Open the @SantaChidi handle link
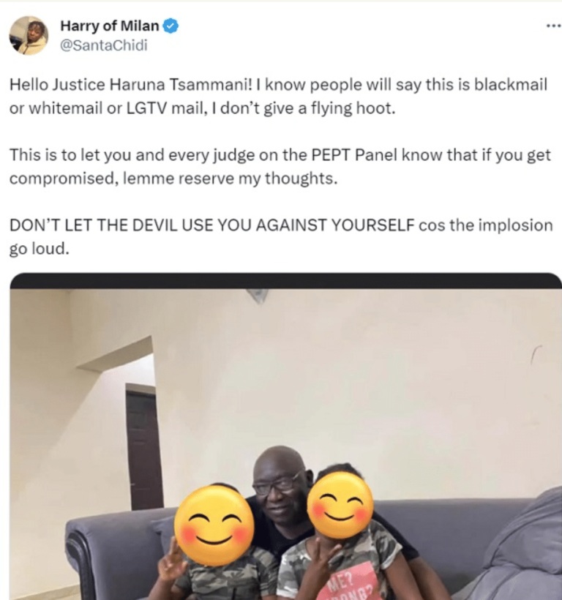The height and width of the screenshot is (600, 562). [104, 45]
